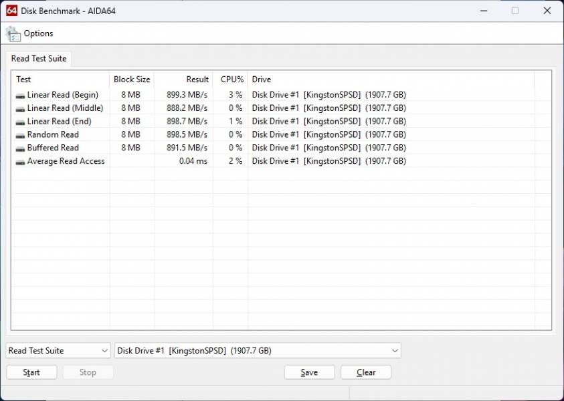This screenshot has width=564, height=401.
Task: Click the Result column header
Action: coord(197,79)
